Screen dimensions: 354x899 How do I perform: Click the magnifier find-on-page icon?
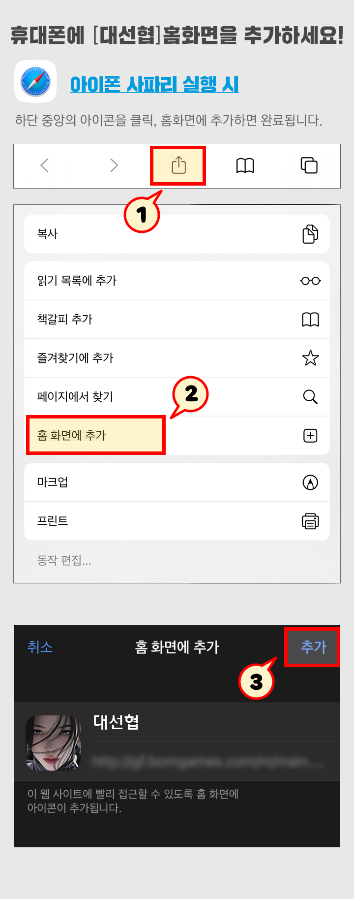tap(310, 396)
